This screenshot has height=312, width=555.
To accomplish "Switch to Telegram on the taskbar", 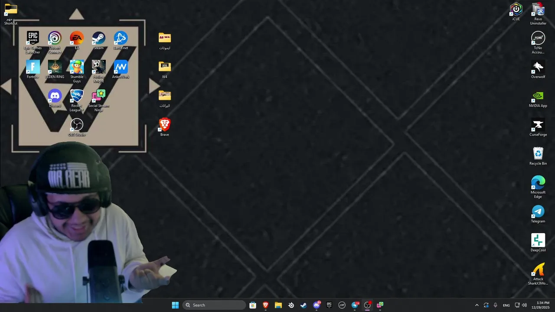I will coord(355,305).
